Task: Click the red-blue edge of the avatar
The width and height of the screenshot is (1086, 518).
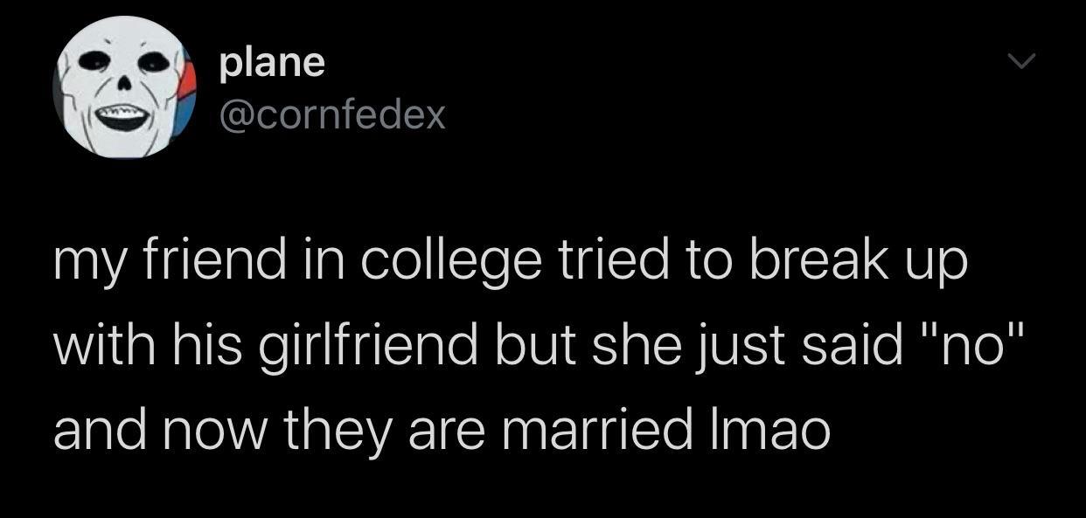Action: tap(185, 87)
